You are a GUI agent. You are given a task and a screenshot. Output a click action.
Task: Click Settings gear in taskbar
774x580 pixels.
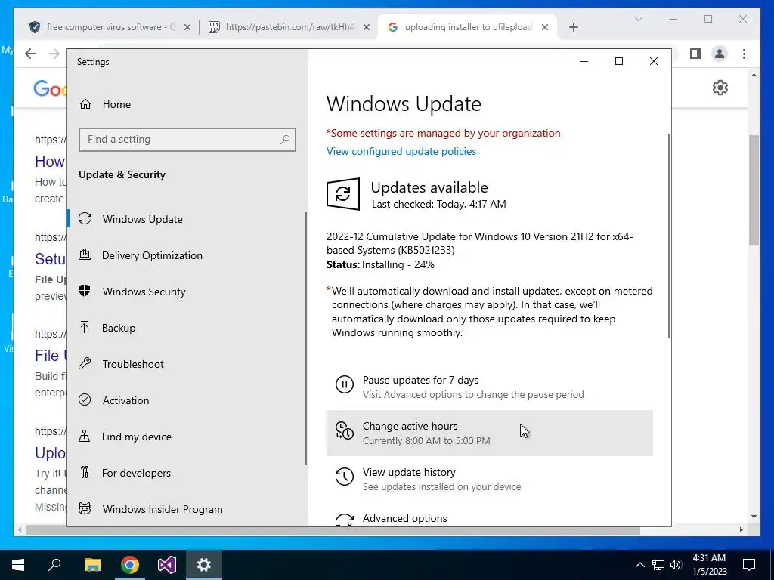(x=204, y=565)
